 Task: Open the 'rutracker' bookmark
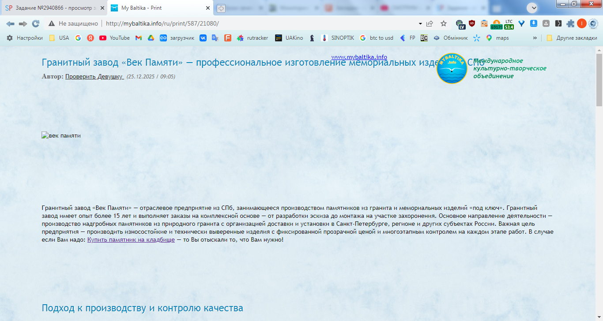(x=253, y=38)
